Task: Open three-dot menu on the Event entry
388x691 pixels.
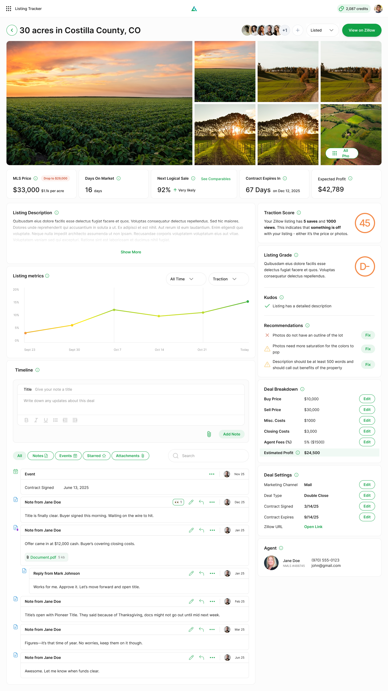Action: pos(212,474)
